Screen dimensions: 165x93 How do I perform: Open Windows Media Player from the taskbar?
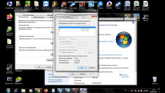coord(31,90)
